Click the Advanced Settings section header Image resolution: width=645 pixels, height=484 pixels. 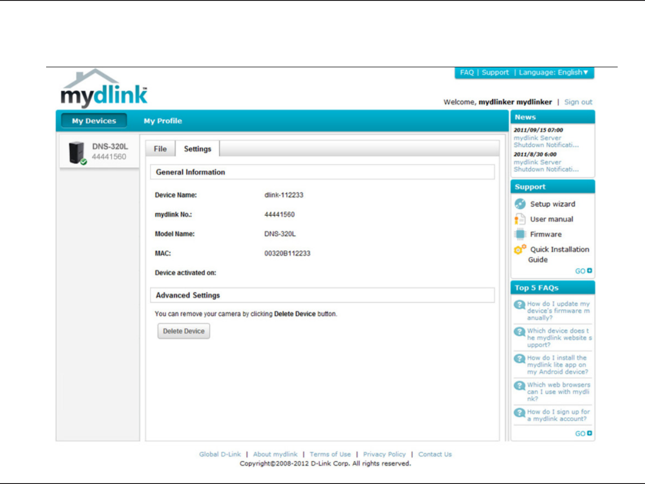coord(322,296)
